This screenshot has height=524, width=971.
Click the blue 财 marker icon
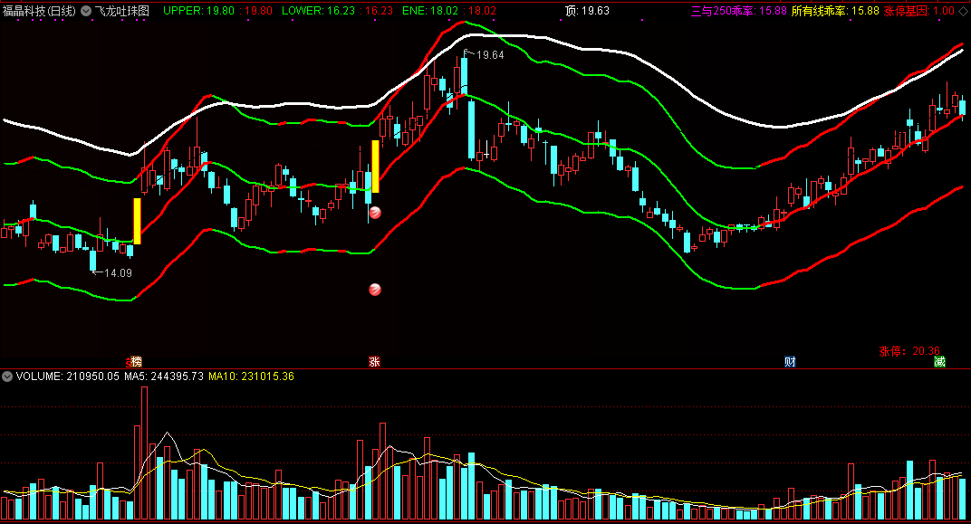click(x=790, y=362)
